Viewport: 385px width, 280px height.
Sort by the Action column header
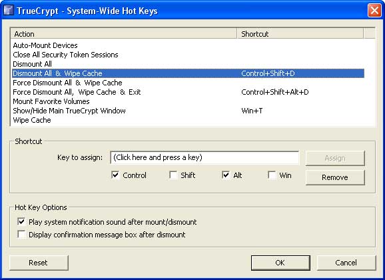tap(123, 34)
